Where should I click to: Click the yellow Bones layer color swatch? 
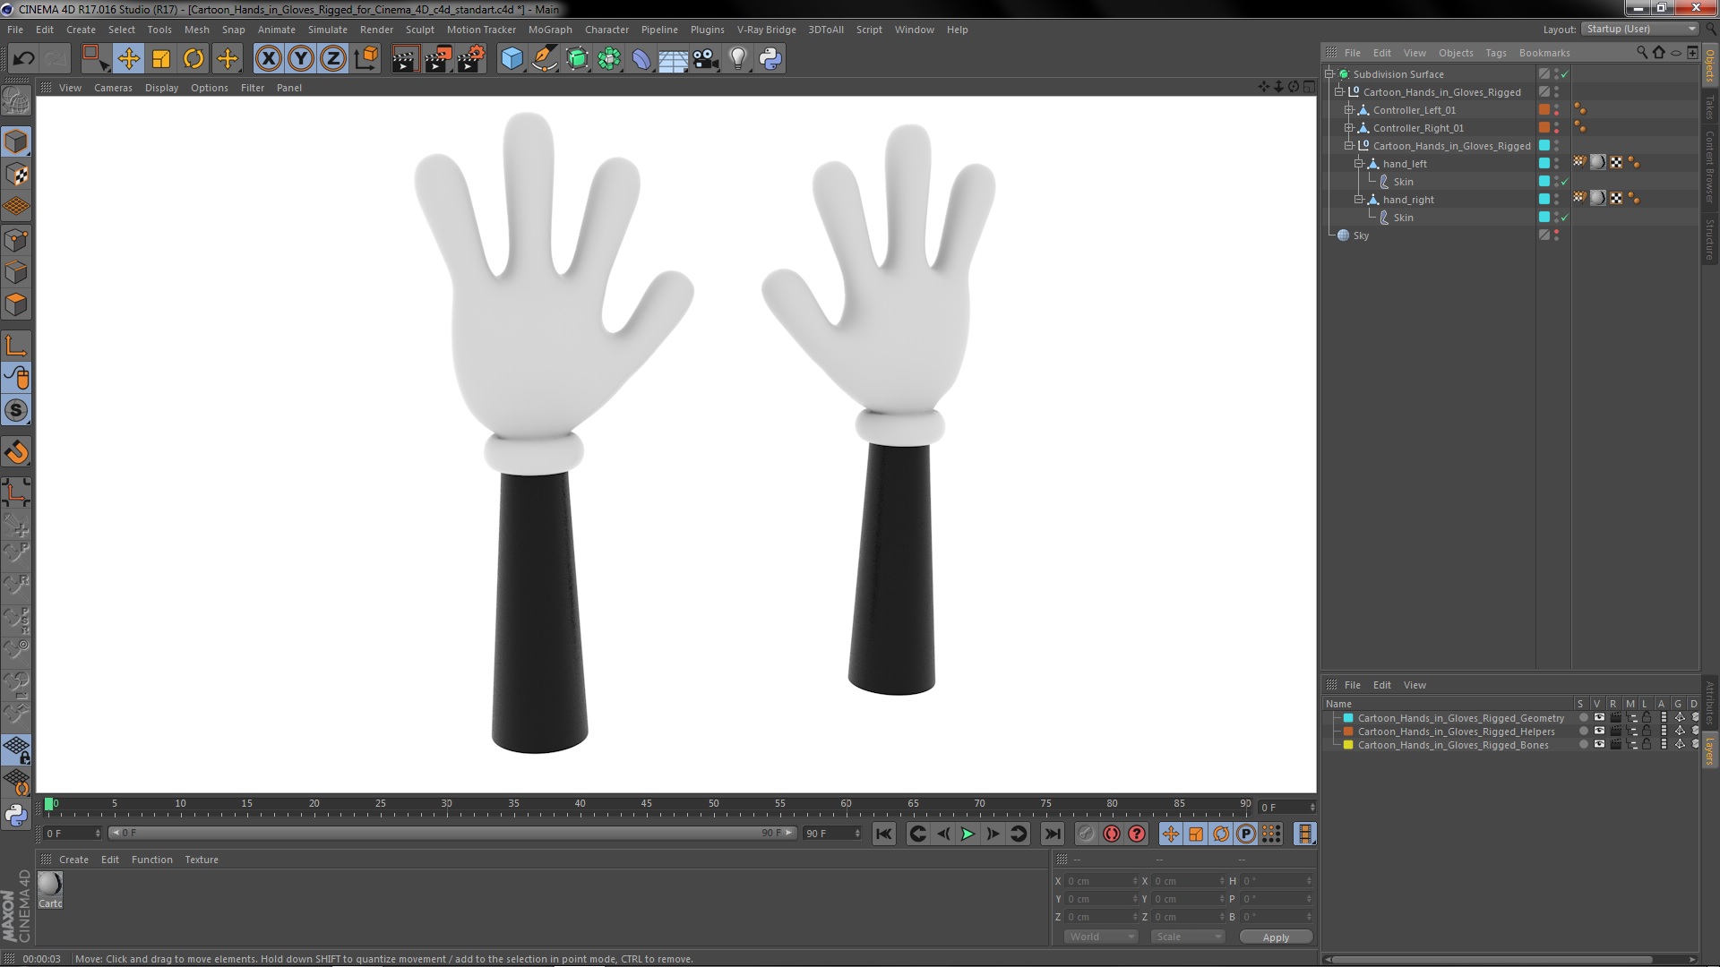(x=1348, y=745)
